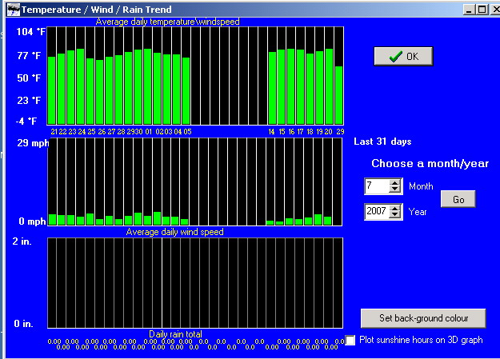
Task: Click the temperature bar for day 24
Action: pos(80,86)
